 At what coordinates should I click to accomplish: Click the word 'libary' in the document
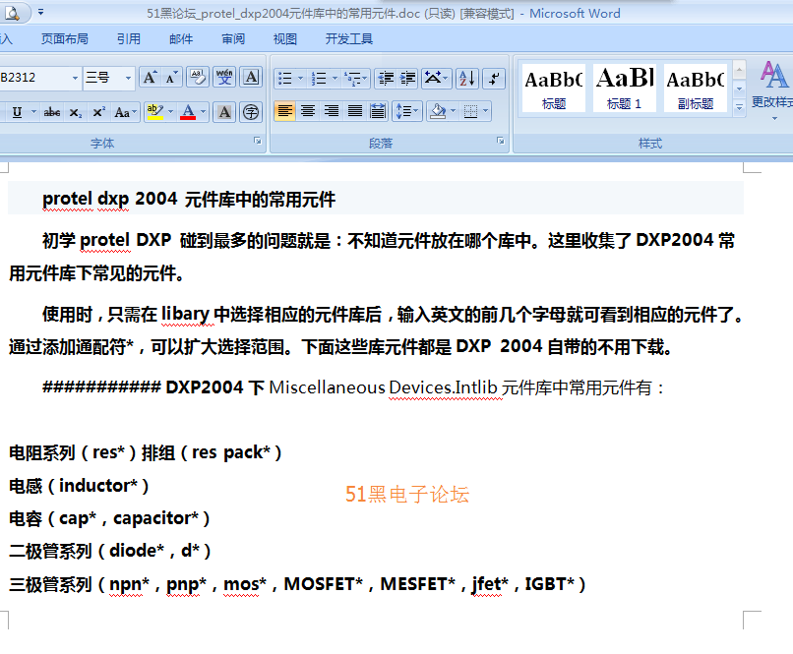coord(185,315)
